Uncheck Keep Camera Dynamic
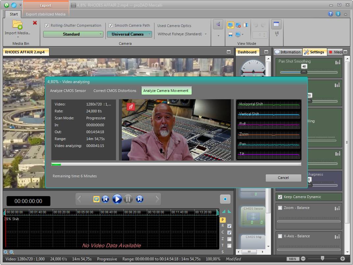Viewport: 353px width, 265px height. tap(280, 197)
